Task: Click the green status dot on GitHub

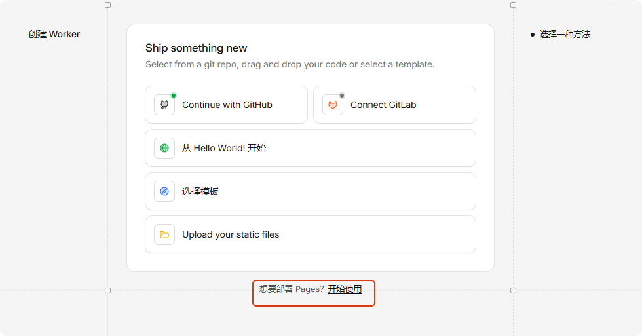Action: click(x=174, y=96)
